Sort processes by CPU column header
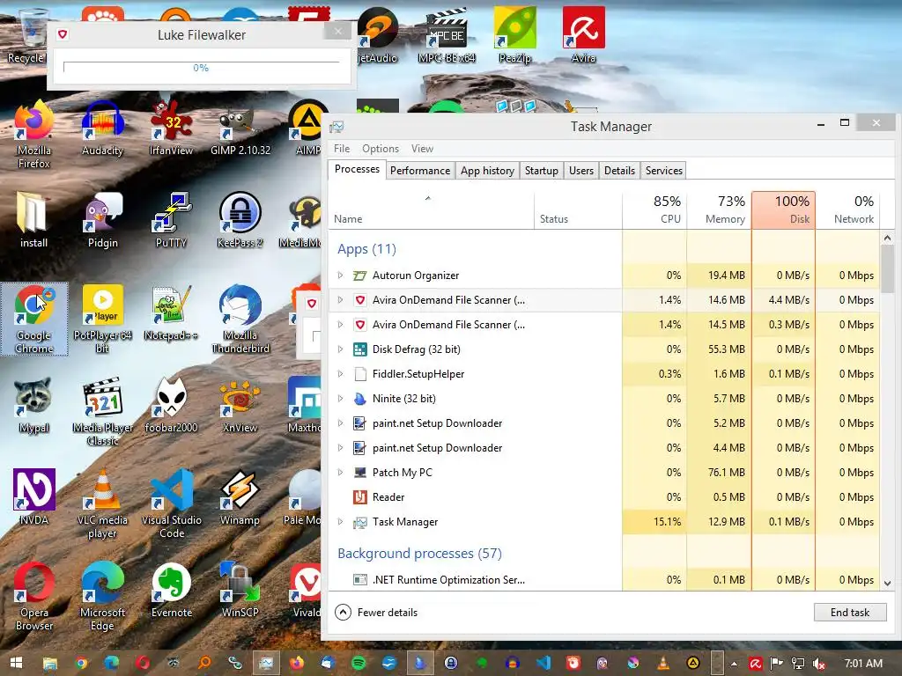 (x=654, y=209)
